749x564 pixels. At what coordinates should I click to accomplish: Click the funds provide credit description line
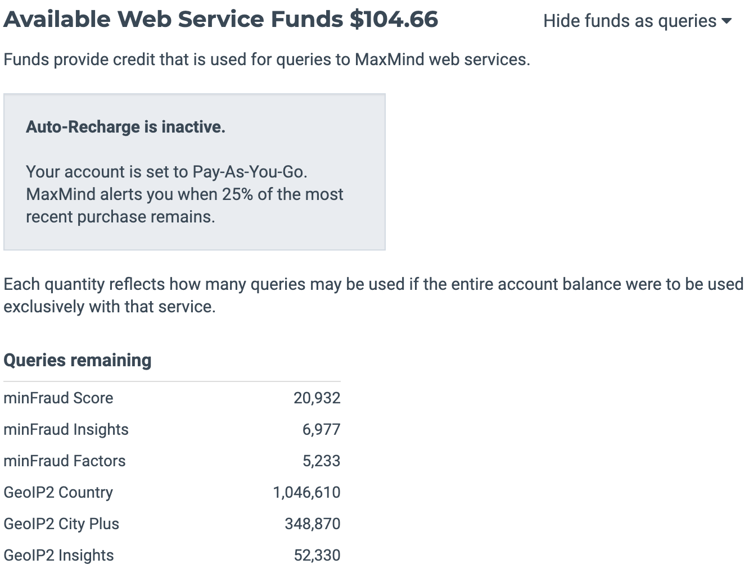tap(267, 60)
